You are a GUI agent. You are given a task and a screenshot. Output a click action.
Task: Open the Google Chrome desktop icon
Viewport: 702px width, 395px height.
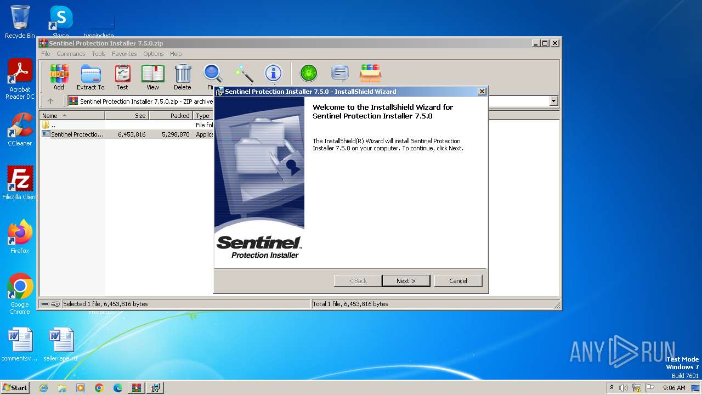tap(20, 294)
